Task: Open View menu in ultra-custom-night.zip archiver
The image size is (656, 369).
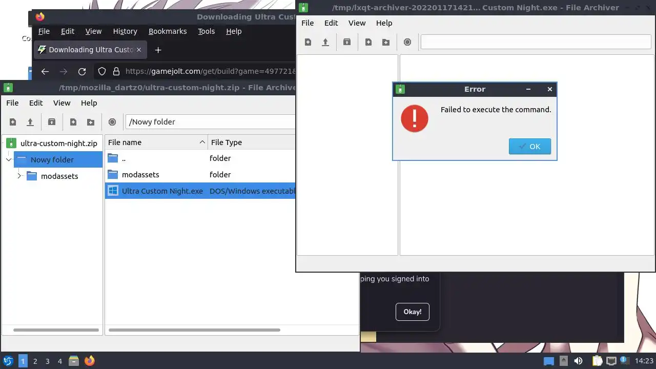Action: pyautogui.click(x=62, y=103)
